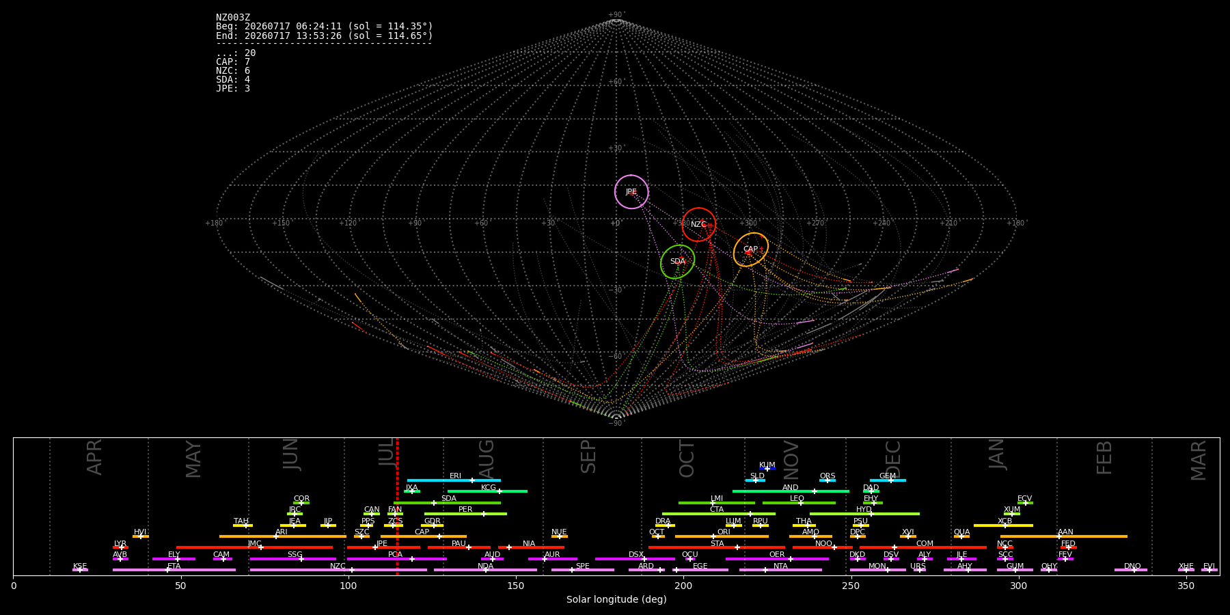The width and height of the screenshot is (1230, 615).
Task: Click the JMC shower bar in timeline
Action: point(254,547)
